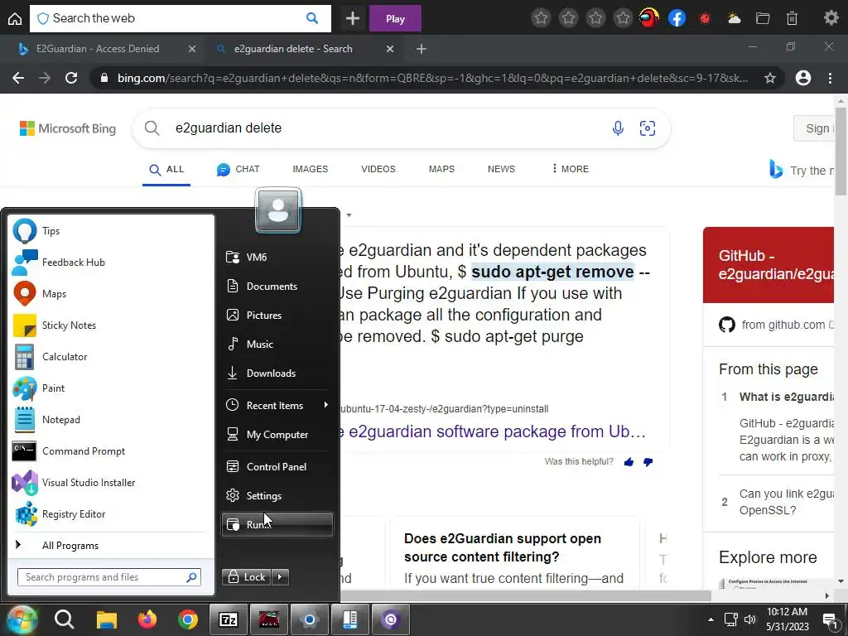Open the trash can toolbar icon

[x=792, y=18]
